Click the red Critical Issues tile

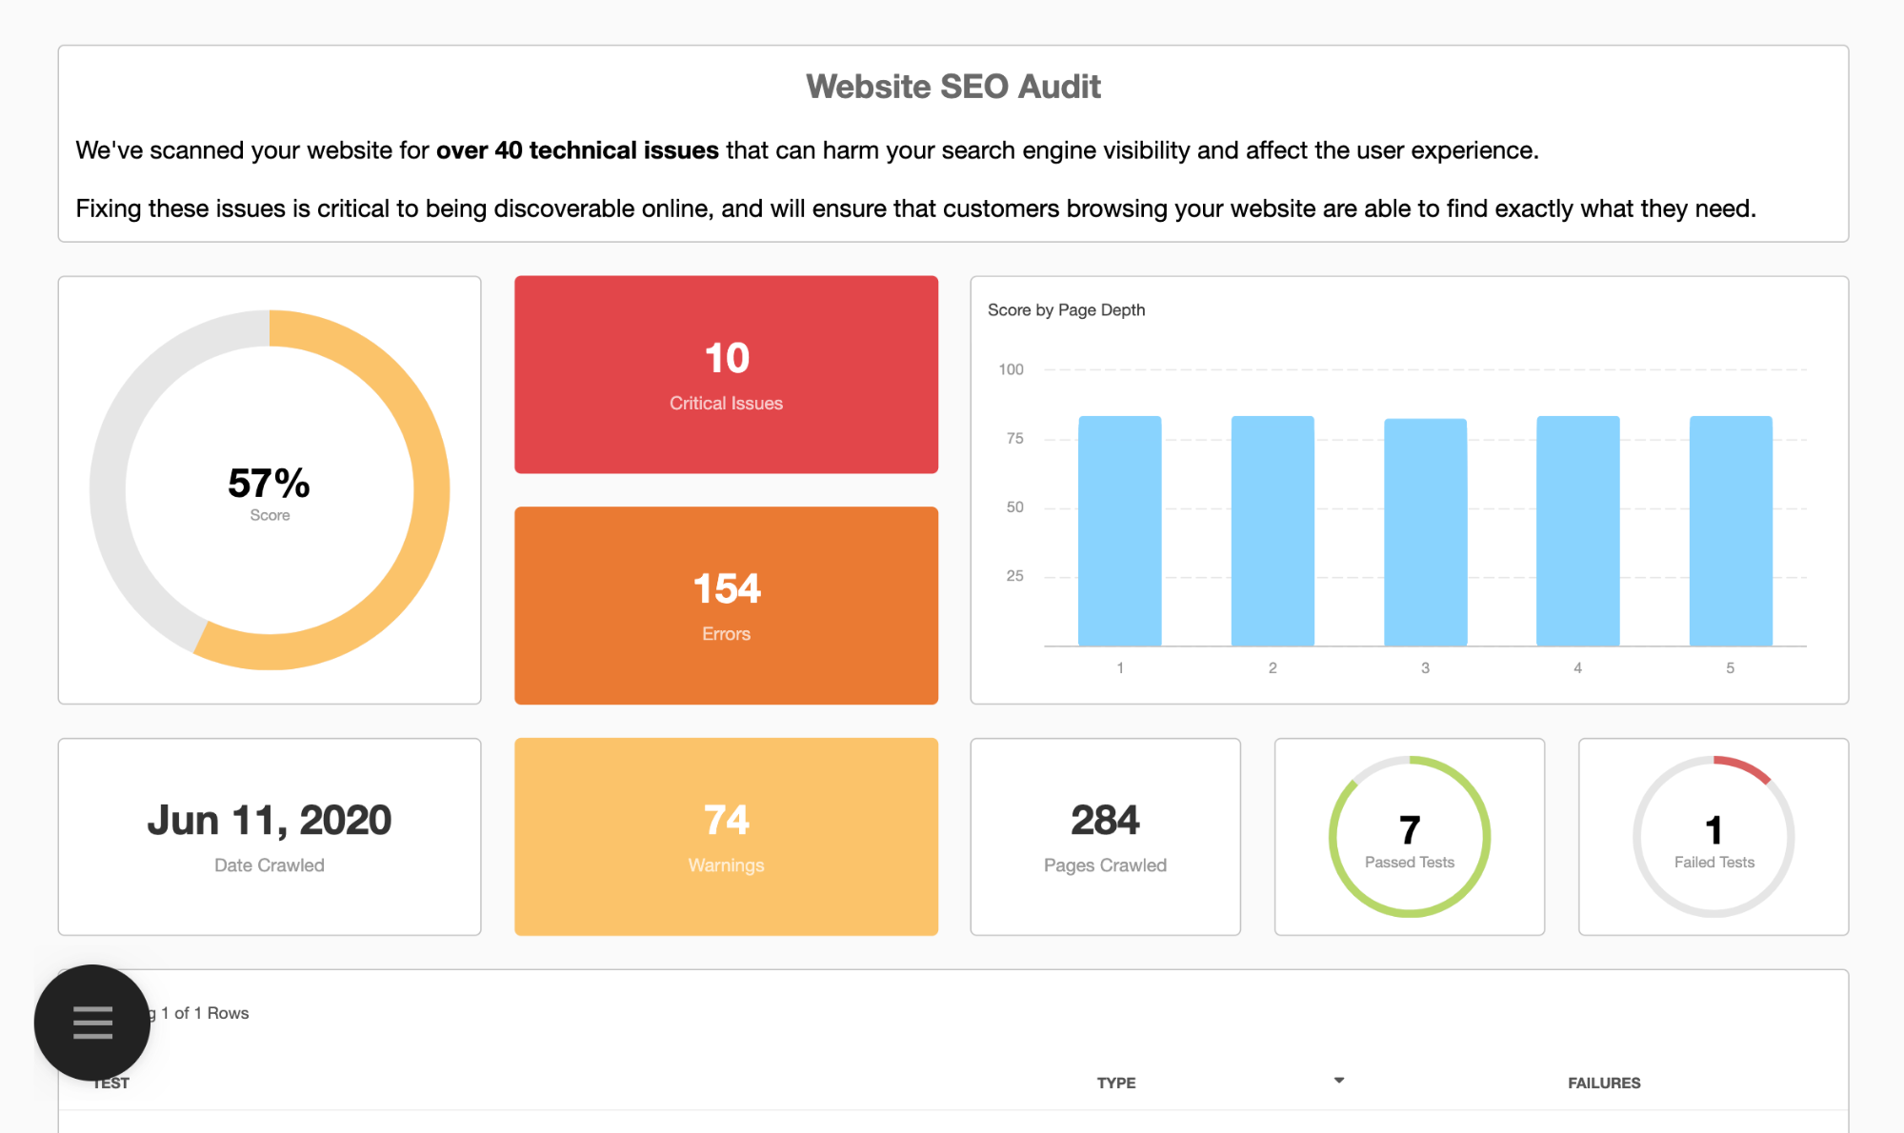726,375
